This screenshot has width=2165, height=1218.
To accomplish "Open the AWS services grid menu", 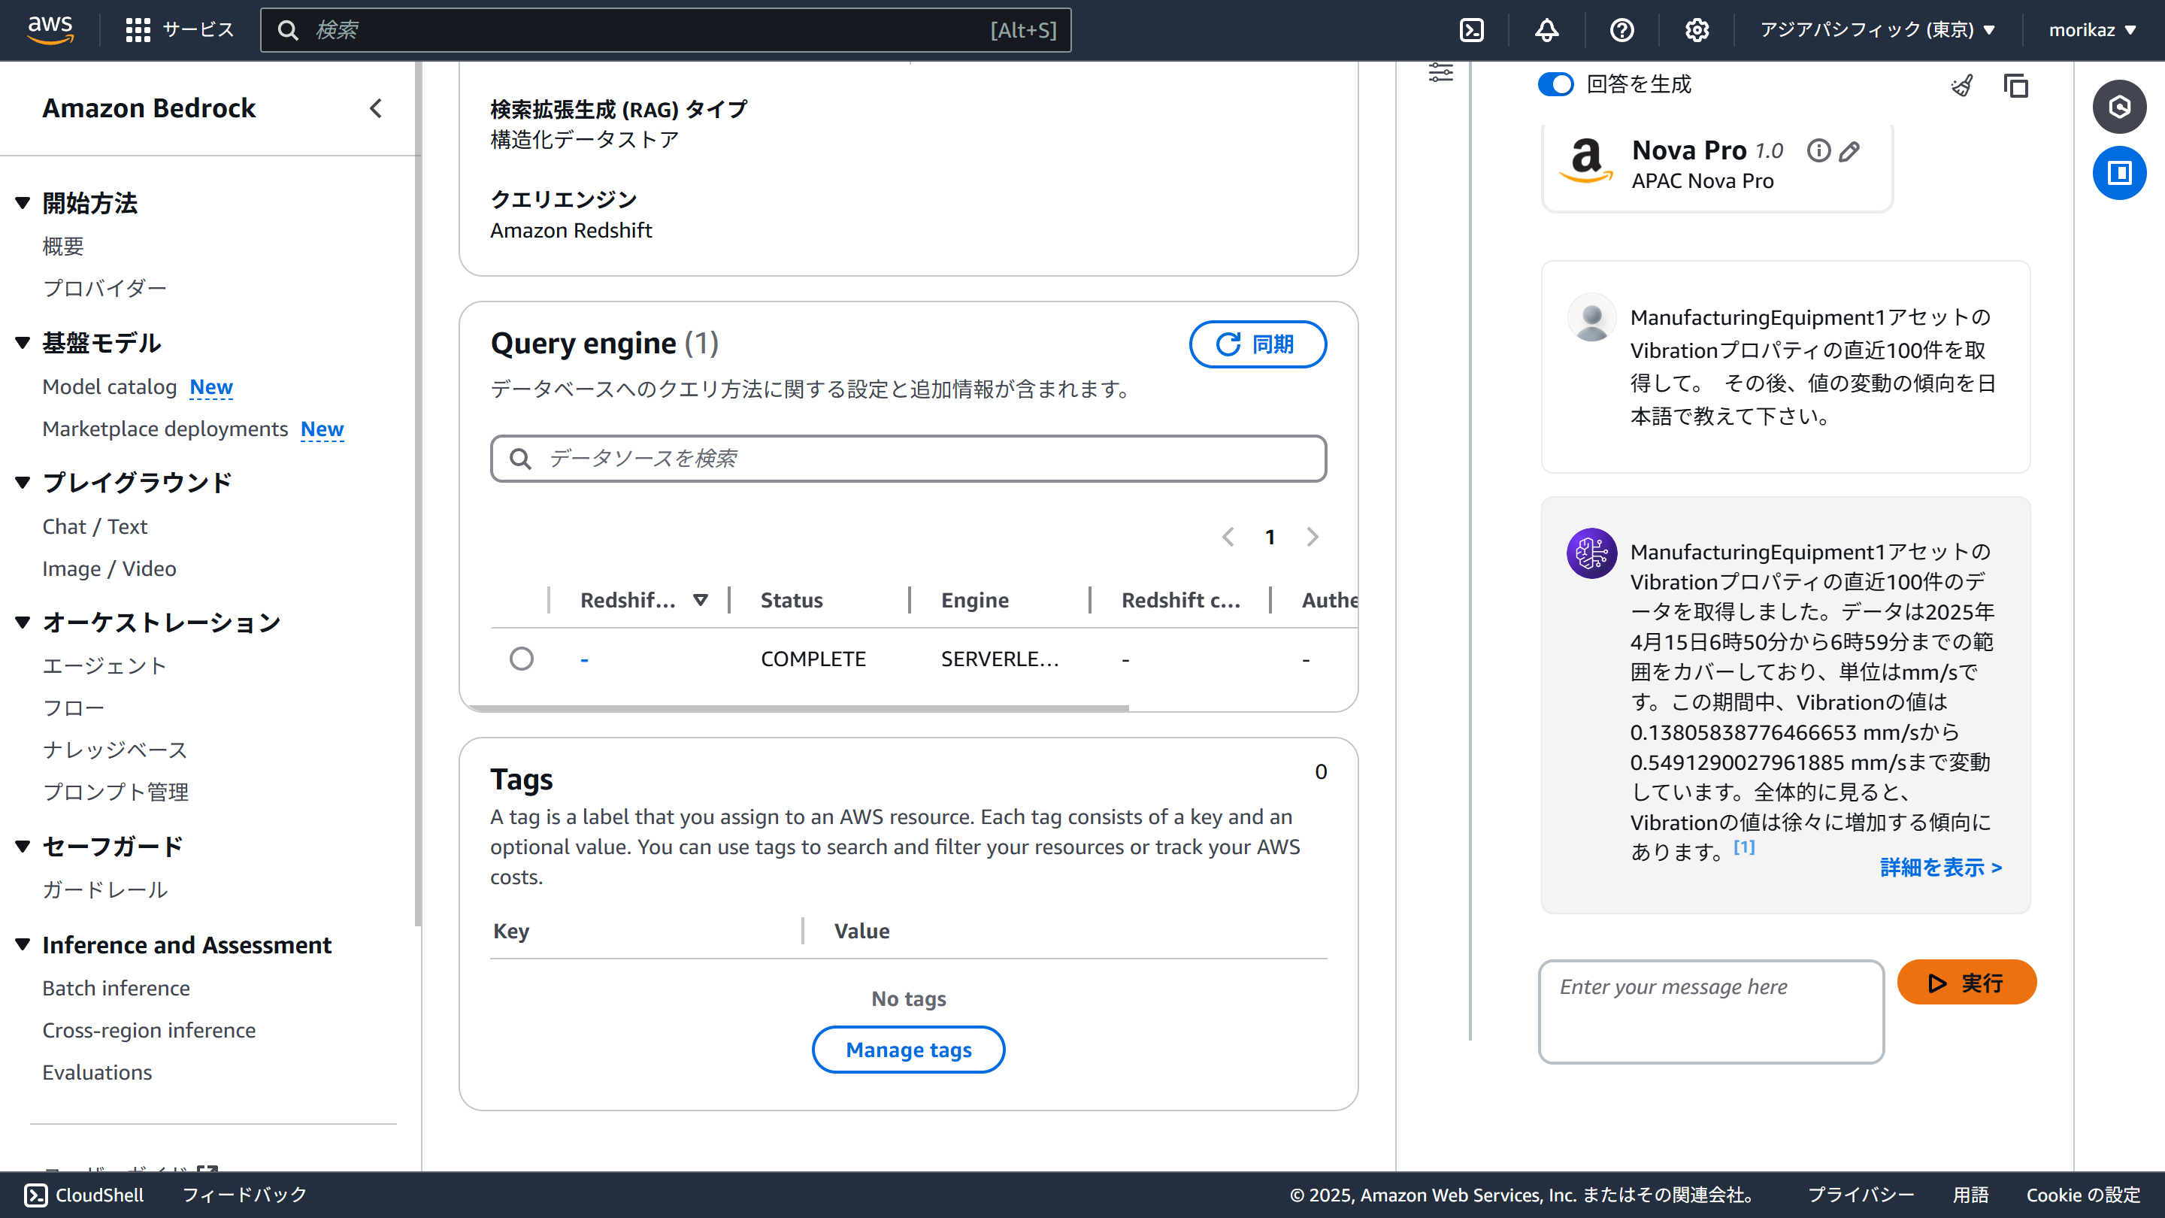I will coord(138,30).
